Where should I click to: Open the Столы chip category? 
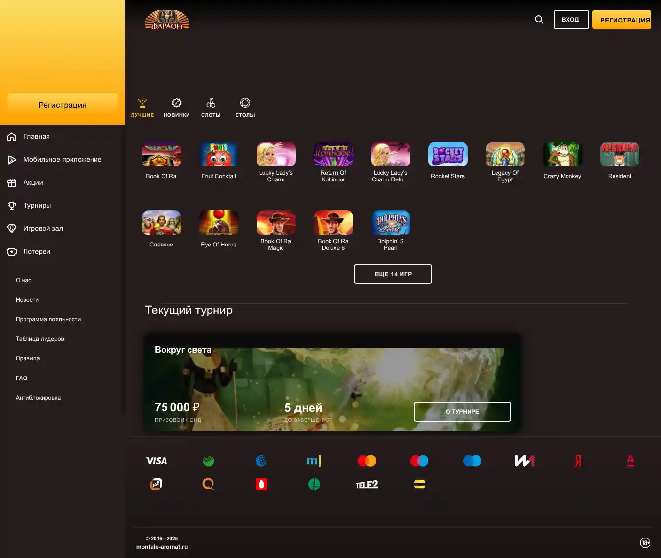pos(245,108)
